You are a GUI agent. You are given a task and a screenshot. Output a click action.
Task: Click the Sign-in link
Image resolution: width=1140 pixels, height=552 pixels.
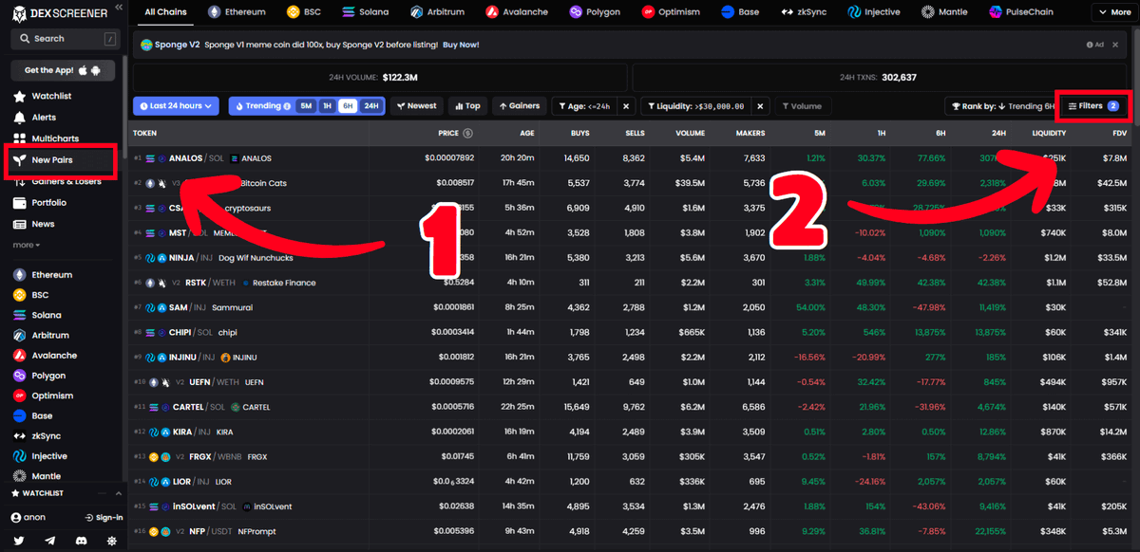tap(104, 518)
